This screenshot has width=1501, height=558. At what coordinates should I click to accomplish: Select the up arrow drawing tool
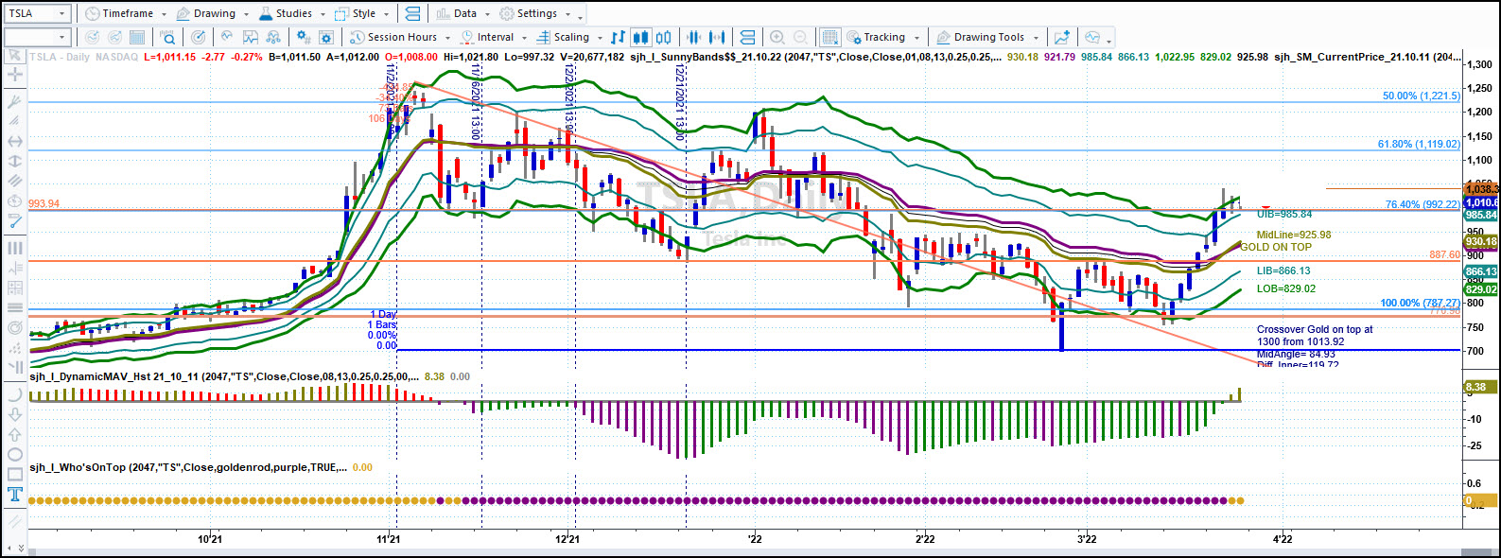pyautogui.click(x=14, y=434)
